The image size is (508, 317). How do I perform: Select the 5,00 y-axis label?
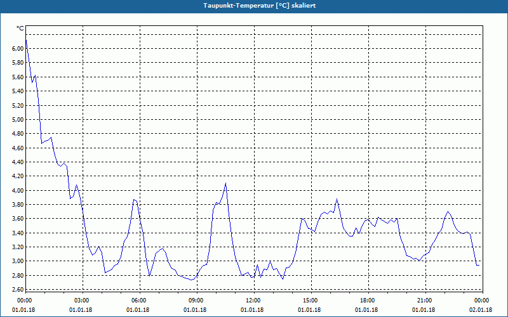pyautogui.click(x=18, y=120)
